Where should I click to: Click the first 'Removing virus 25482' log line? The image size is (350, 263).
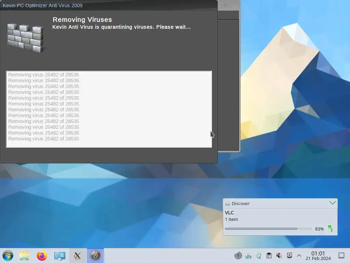click(x=44, y=75)
